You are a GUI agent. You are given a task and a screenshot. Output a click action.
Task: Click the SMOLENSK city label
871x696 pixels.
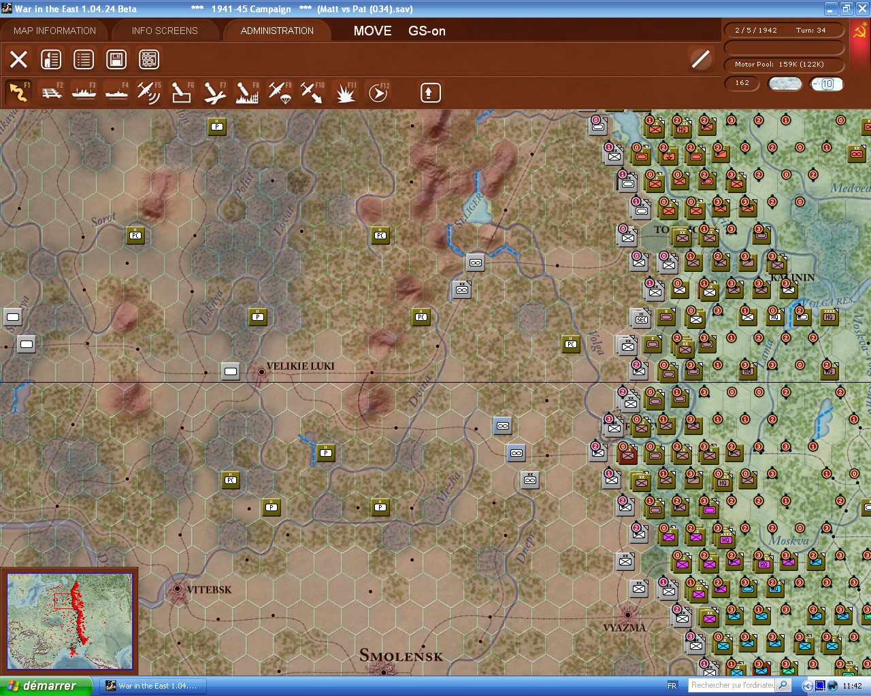click(401, 656)
